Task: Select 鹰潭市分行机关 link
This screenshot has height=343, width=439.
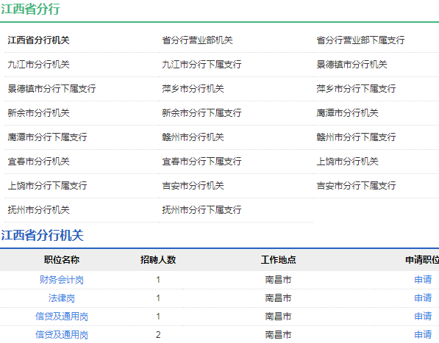Action: click(x=347, y=113)
